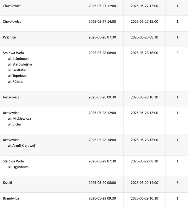Select the duration value 8 cell
Image resolution: width=188 pixels, height=207 pixels.
click(x=177, y=53)
